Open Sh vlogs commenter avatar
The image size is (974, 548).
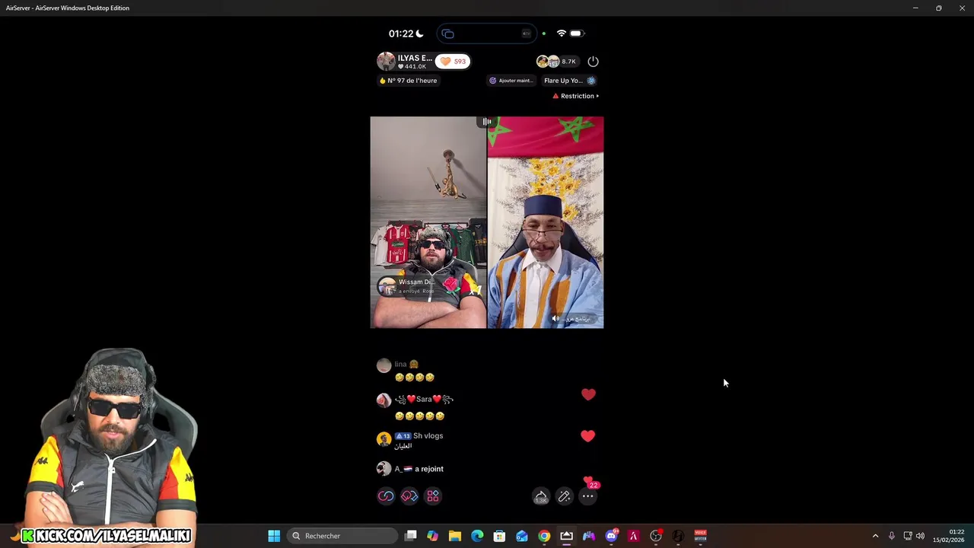click(384, 438)
